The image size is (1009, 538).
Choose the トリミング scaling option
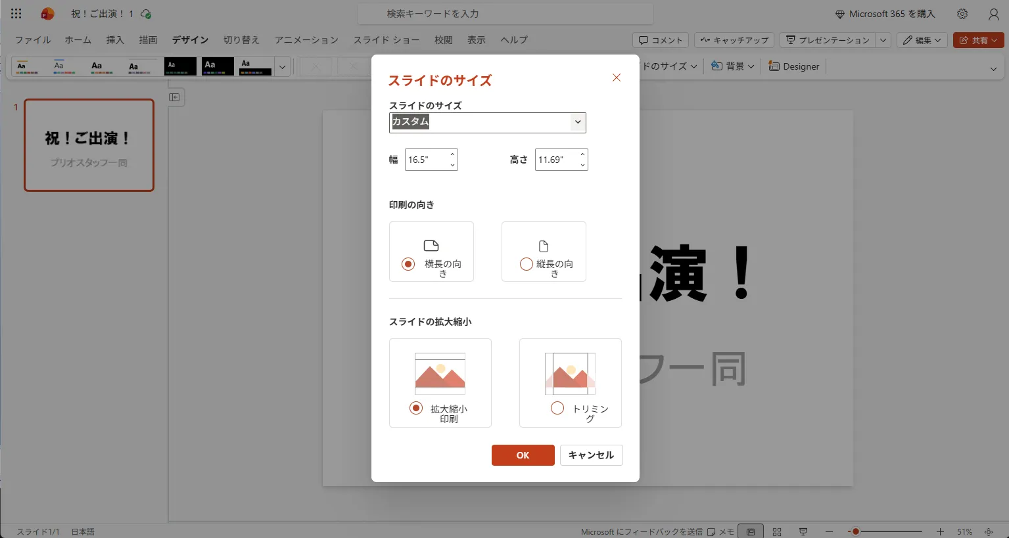(x=557, y=408)
